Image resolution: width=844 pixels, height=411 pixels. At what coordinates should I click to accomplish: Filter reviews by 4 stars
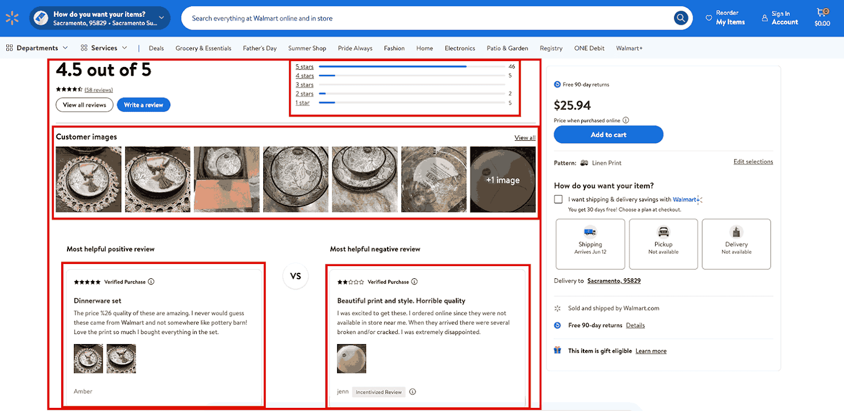(304, 76)
